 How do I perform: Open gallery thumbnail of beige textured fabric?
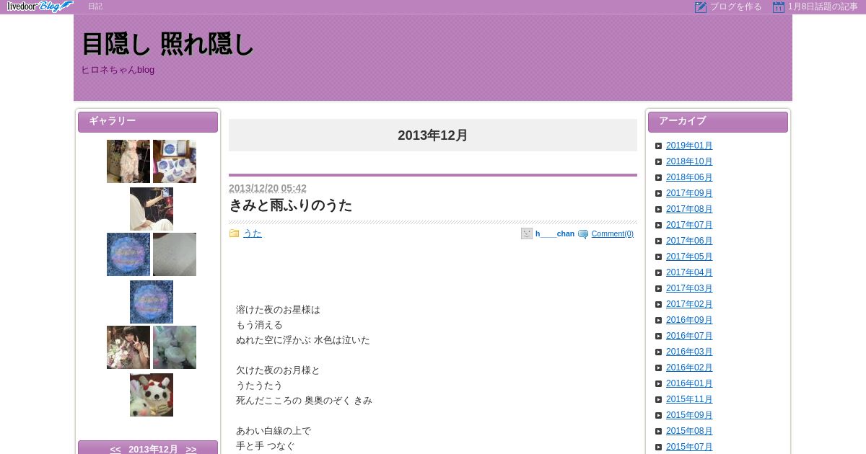coord(175,254)
